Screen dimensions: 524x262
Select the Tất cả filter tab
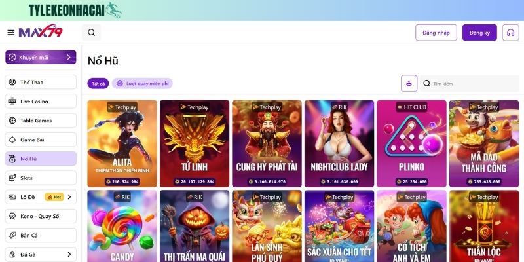point(98,84)
